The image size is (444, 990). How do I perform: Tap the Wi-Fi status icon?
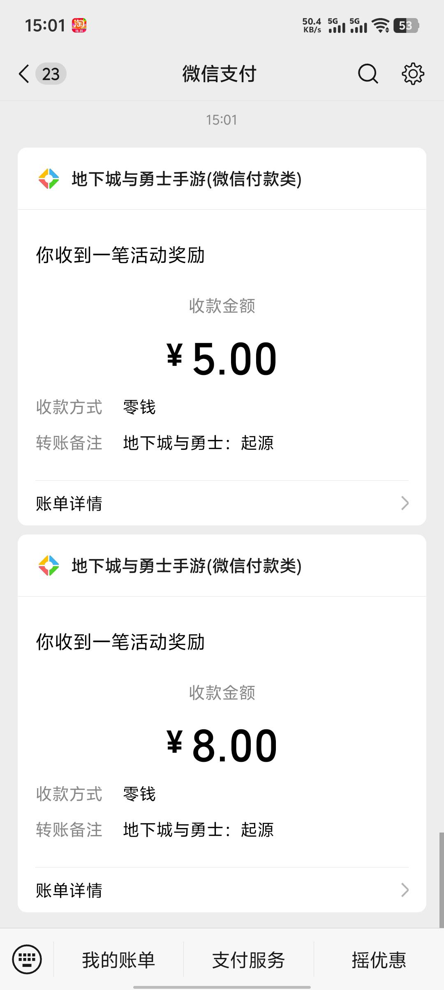point(381,25)
